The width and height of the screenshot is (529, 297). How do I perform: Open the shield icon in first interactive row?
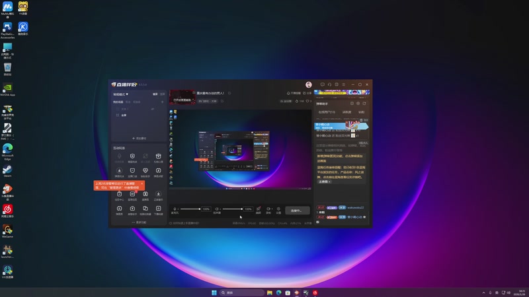[132, 158]
